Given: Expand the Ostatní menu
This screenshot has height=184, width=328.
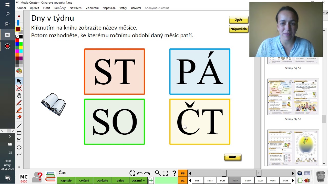Looking at the screenshot, I should [x=138, y=180].
